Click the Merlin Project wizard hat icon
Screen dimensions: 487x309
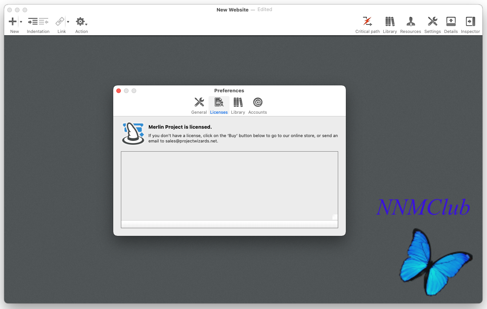[x=133, y=133]
